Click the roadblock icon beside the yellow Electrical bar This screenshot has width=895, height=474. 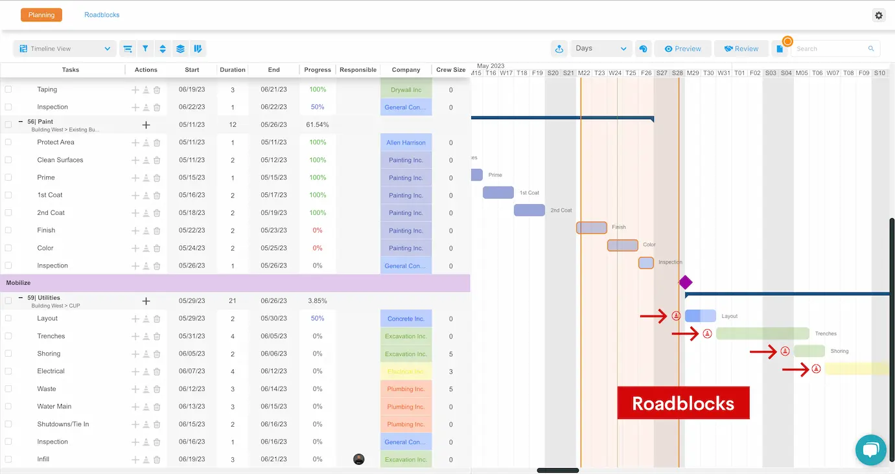click(816, 369)
